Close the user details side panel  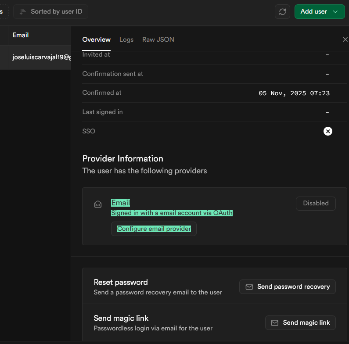click(x=345, y=39)
